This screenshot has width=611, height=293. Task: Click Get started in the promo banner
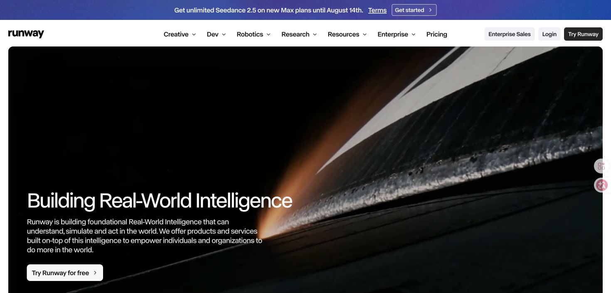click(414, 10)
